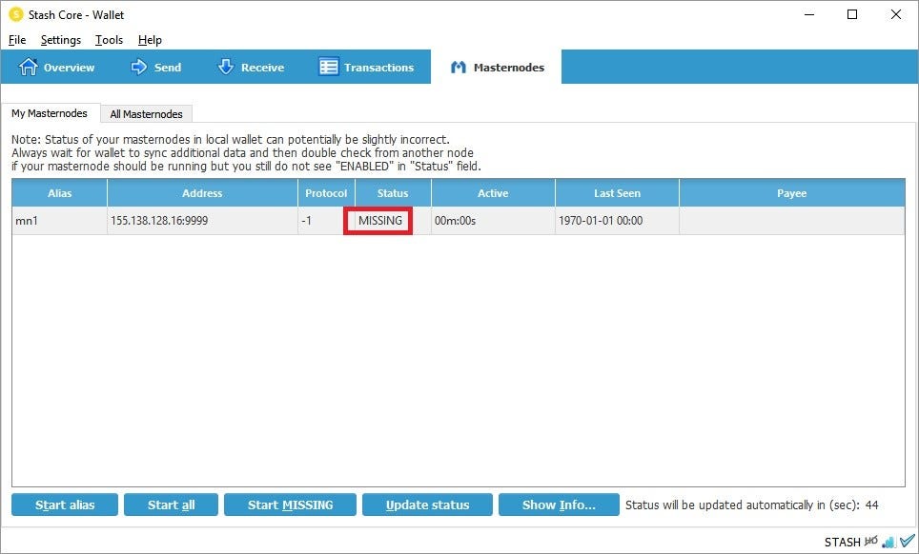Click the Show Info... button
The height and width of the screenshot is (554, 919).
coord(559,505)
